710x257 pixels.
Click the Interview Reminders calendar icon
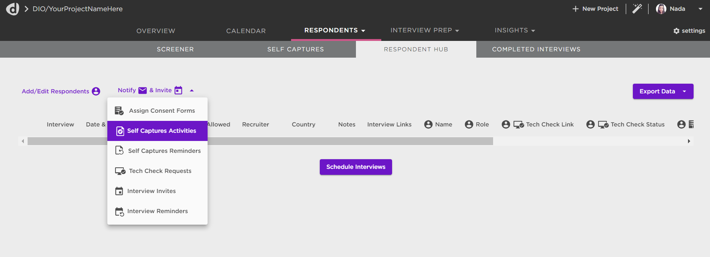point(119,212)
